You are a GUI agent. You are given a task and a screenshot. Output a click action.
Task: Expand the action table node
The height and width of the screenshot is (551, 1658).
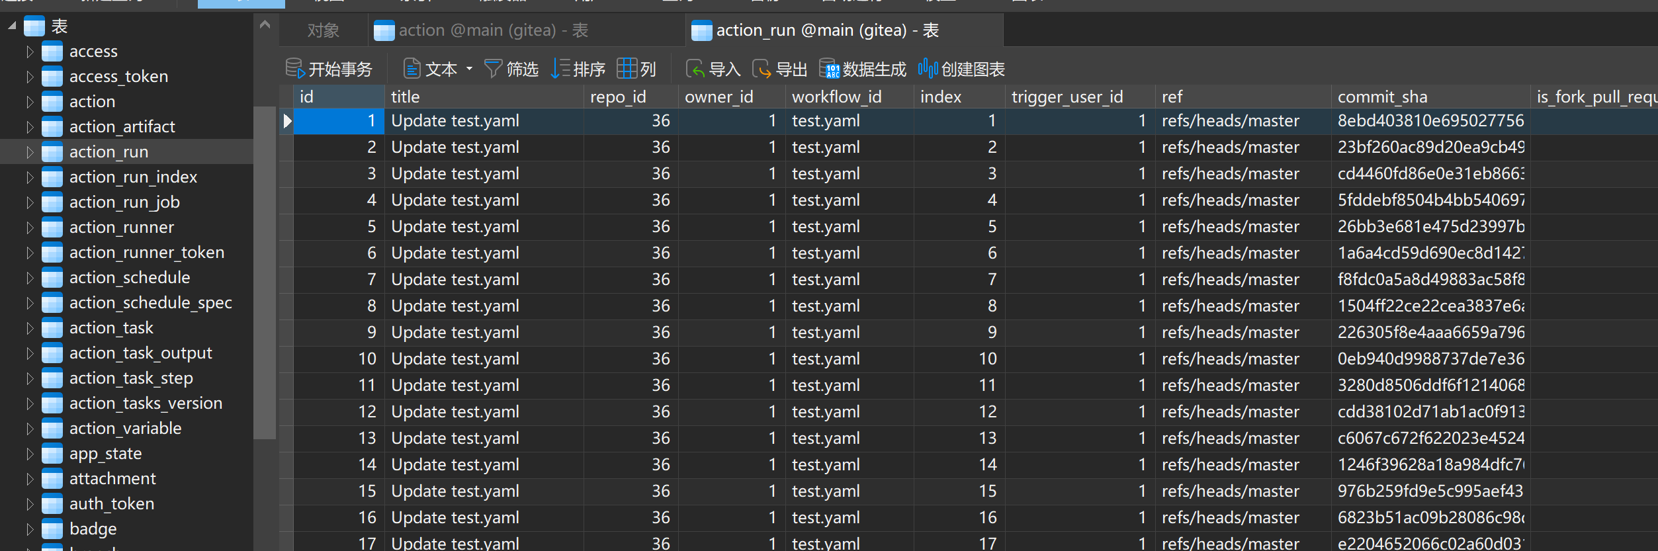[29, 101]
